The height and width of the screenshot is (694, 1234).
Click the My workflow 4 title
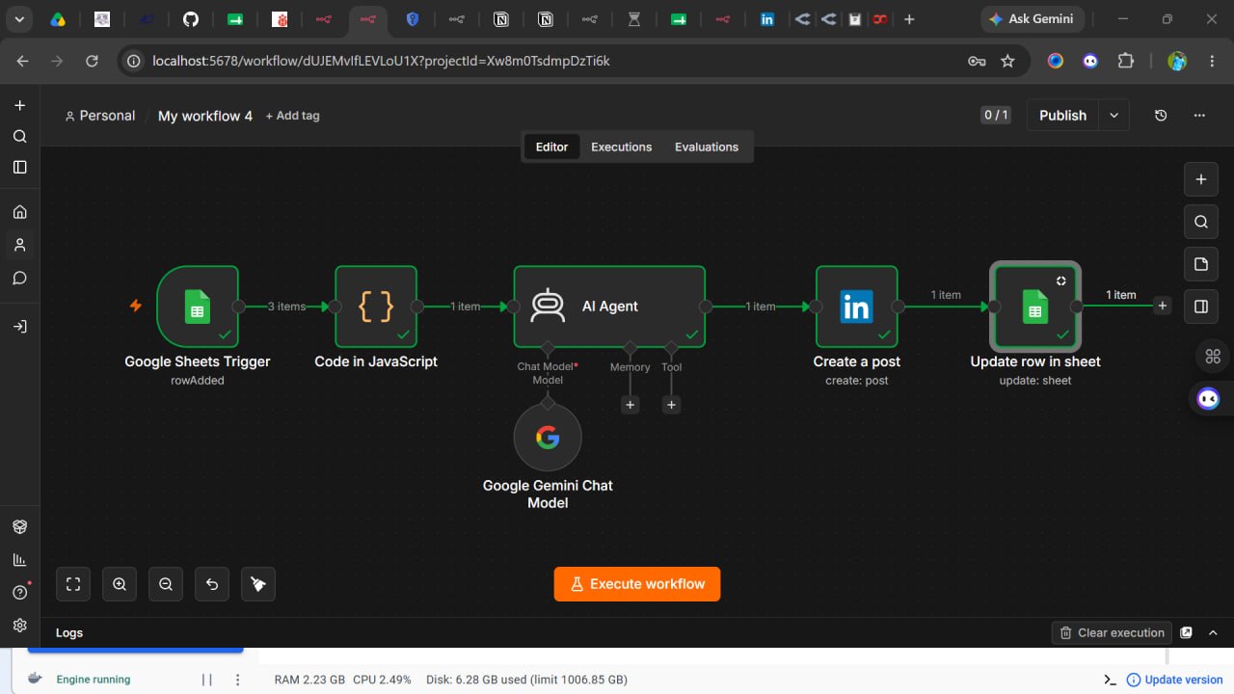[x=205, y=116]
